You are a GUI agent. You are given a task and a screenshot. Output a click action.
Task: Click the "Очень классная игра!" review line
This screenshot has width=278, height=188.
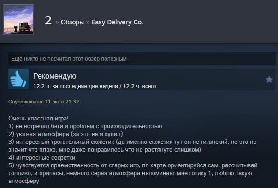[38, 119]
